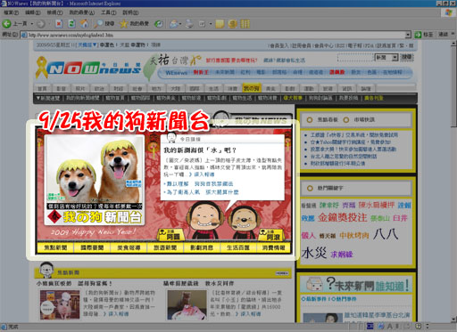Switch to the 美食報導 yellow tab
Viewport: 457px width, 332px height.
[129, 247]
